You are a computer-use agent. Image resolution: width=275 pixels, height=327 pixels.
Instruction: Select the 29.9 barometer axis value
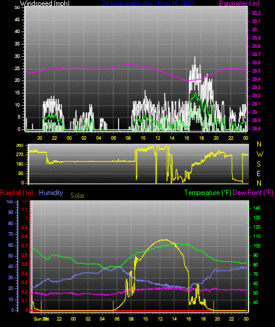(x=256, y=38)
